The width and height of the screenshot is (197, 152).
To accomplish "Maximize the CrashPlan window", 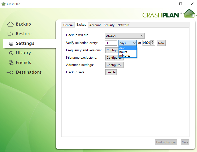I will [x=181, y=4].
